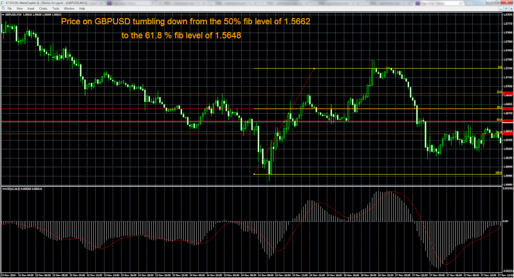The height and width of the screenshot is (278, 514).
Task: Open the Window menu
Action: tap(69, 8)
